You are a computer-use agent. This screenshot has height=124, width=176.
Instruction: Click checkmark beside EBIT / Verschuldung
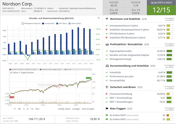(107, 98)
